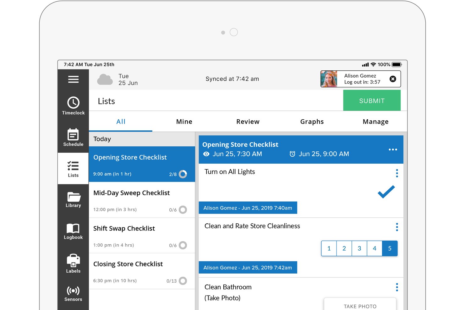Screen dimensions: 465x310
Task: Click the Jun 25, 9:00 AM due time
Action: pos(324,154)
